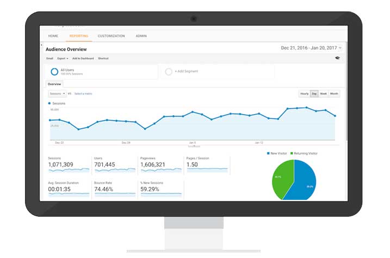Viewport: 390px width, 258px height.
Task: Select the Pageviews 1,606,321 metric
Action: pos(161,165)
